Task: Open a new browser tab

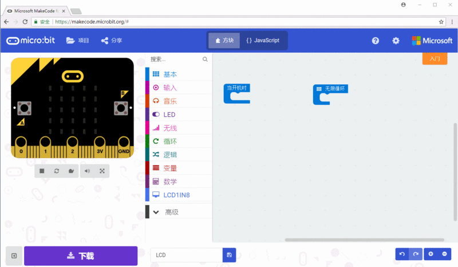Action: pyautogui.click(x=76, y=11)
